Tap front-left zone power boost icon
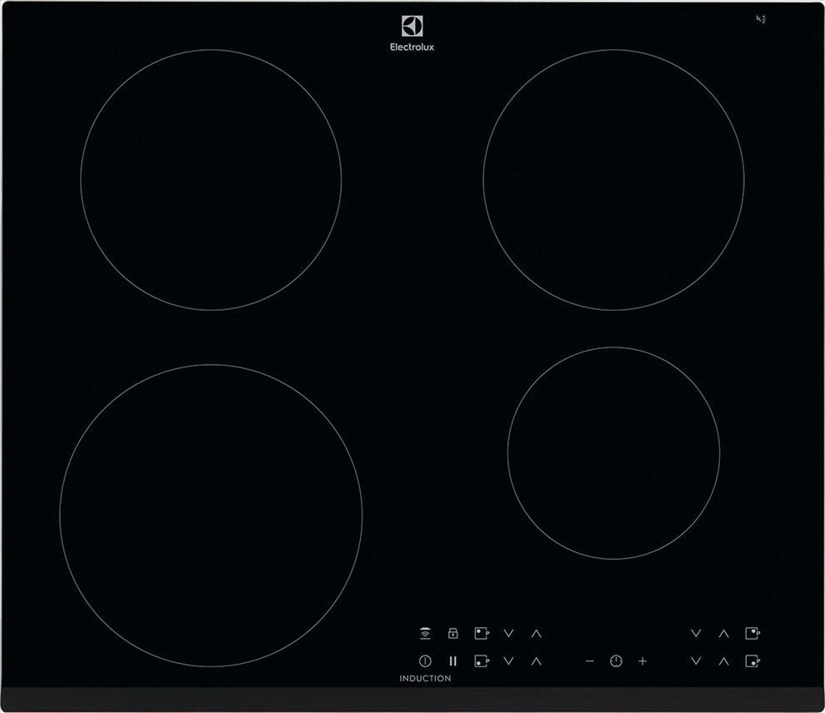The image size is (825, 713). [482, 661]
